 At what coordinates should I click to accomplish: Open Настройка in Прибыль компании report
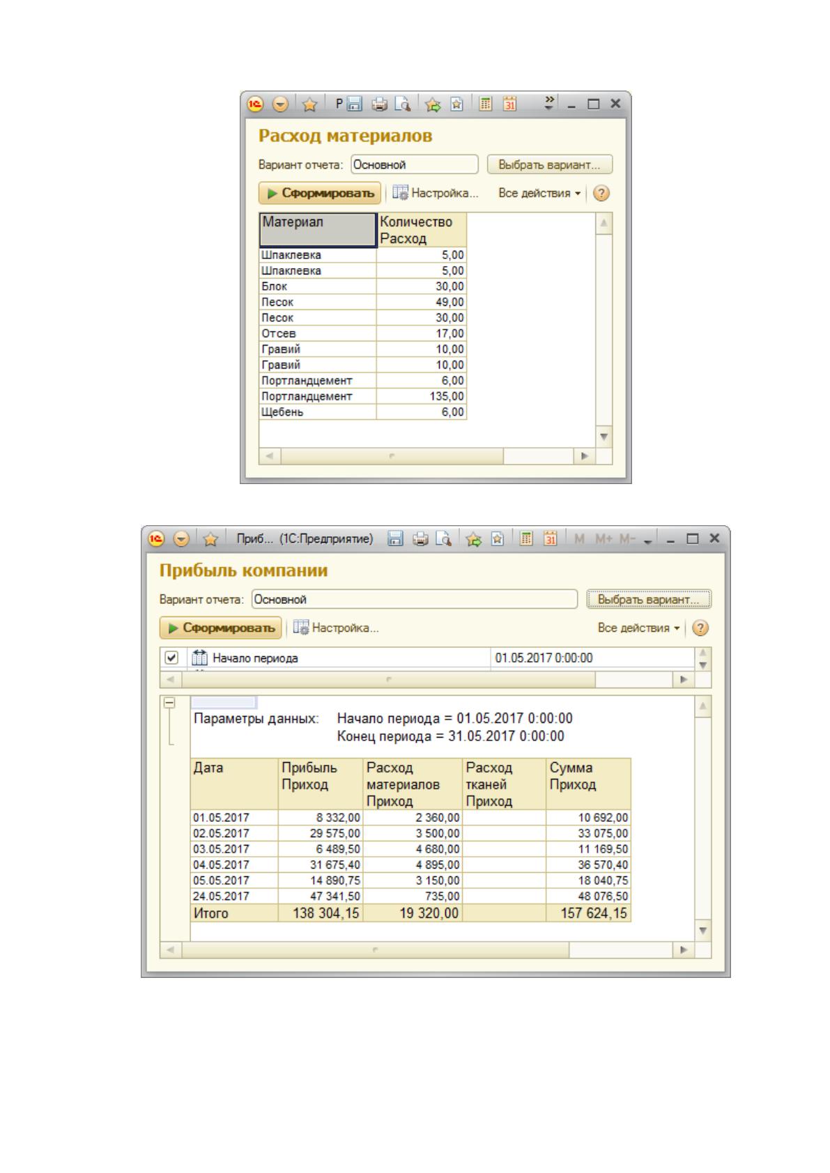[x=336, y=628]
